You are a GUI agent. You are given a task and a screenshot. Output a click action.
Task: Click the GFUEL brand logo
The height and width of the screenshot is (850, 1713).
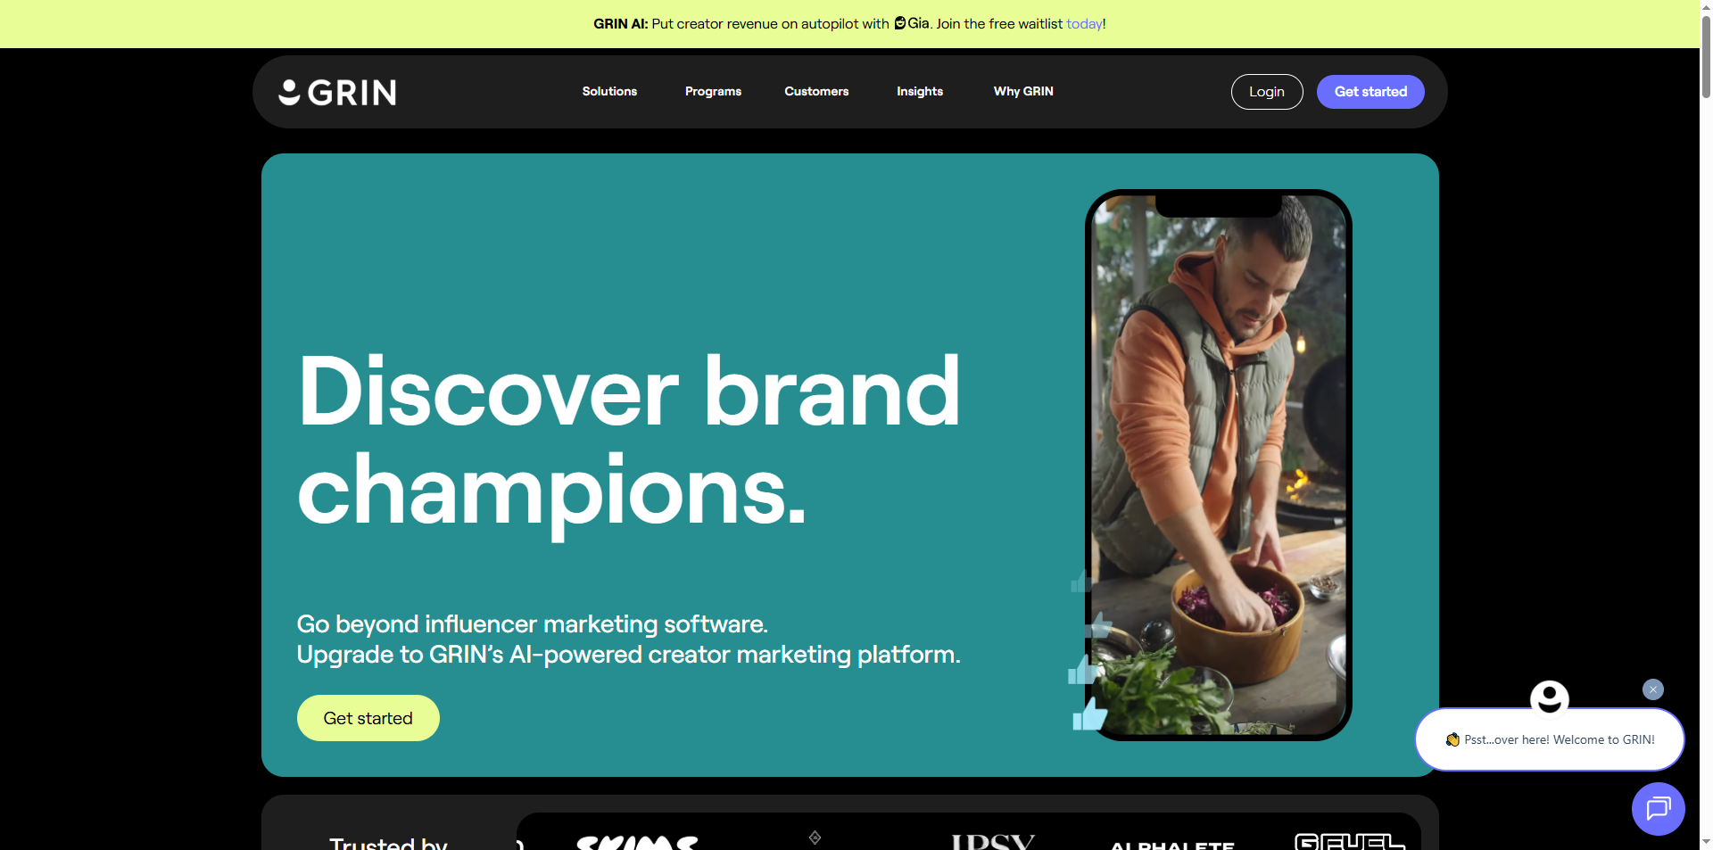point(1349,842)
